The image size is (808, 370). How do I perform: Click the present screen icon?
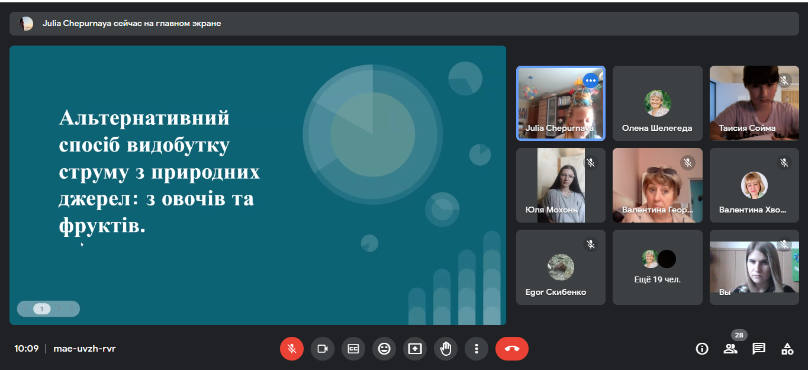click(x=415, y=349)
